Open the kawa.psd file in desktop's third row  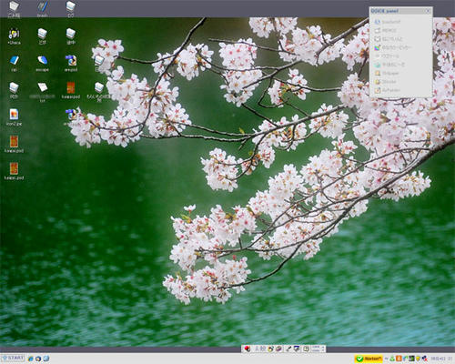click(71, 90)
